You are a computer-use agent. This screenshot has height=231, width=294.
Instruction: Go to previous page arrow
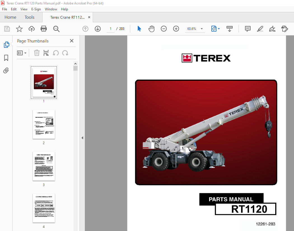point(85,29)
